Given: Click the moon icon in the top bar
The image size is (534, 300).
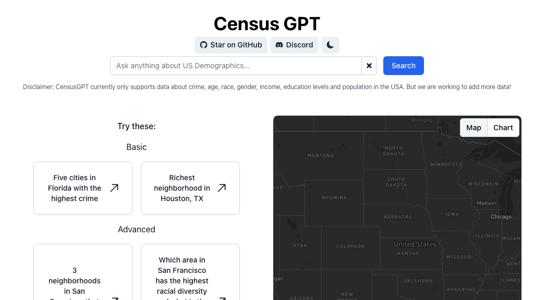Looking at the screenshot, I should click(330, 45).
